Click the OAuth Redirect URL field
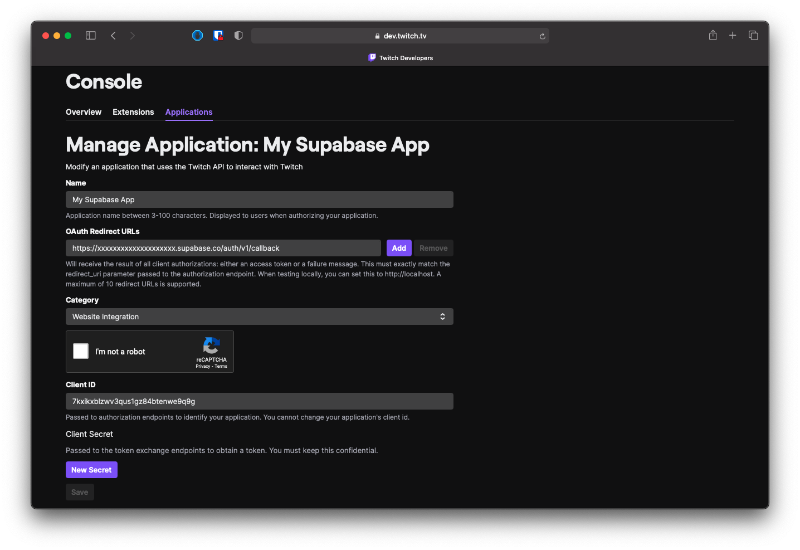 223,248
